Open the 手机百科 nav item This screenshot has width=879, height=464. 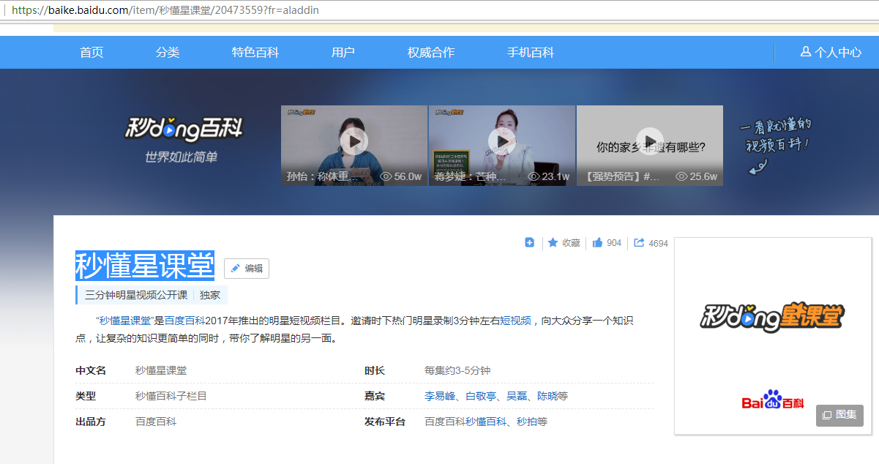(531, 53)
